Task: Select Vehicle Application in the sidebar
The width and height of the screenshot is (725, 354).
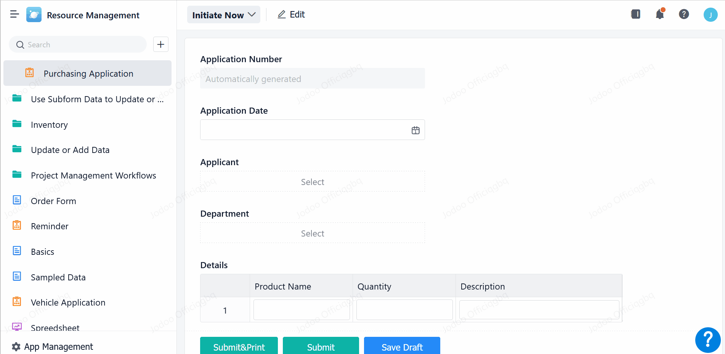Action: pyautogui.click(x=68, y=303)
